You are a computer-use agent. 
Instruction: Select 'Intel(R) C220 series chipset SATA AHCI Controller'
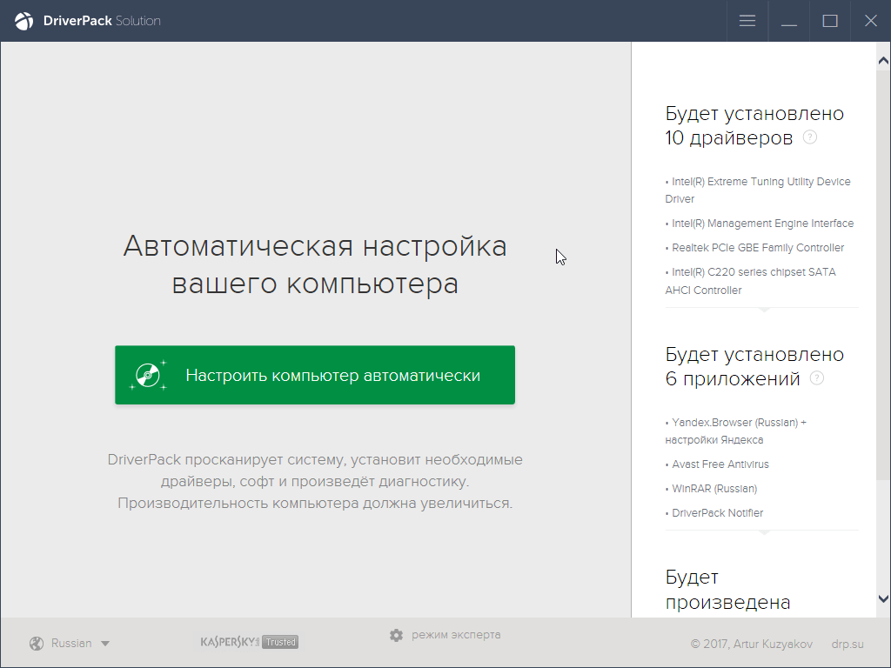(x=751, y=281)
